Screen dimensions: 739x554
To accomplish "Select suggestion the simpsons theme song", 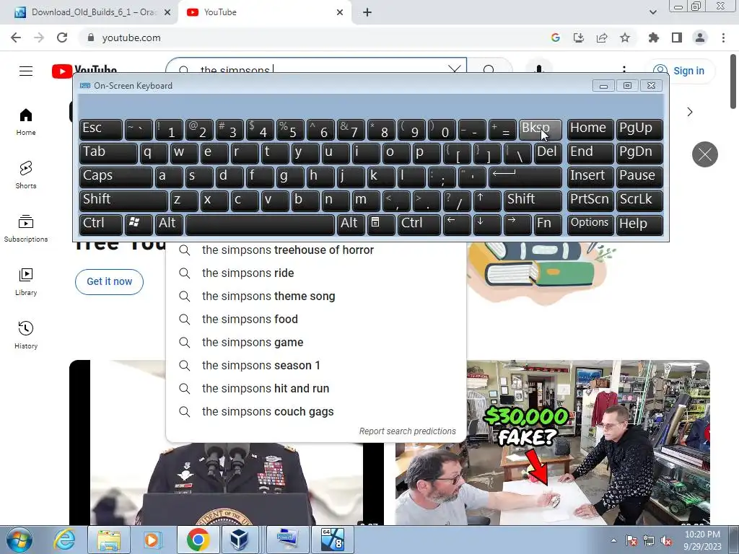I will [316, 296].
